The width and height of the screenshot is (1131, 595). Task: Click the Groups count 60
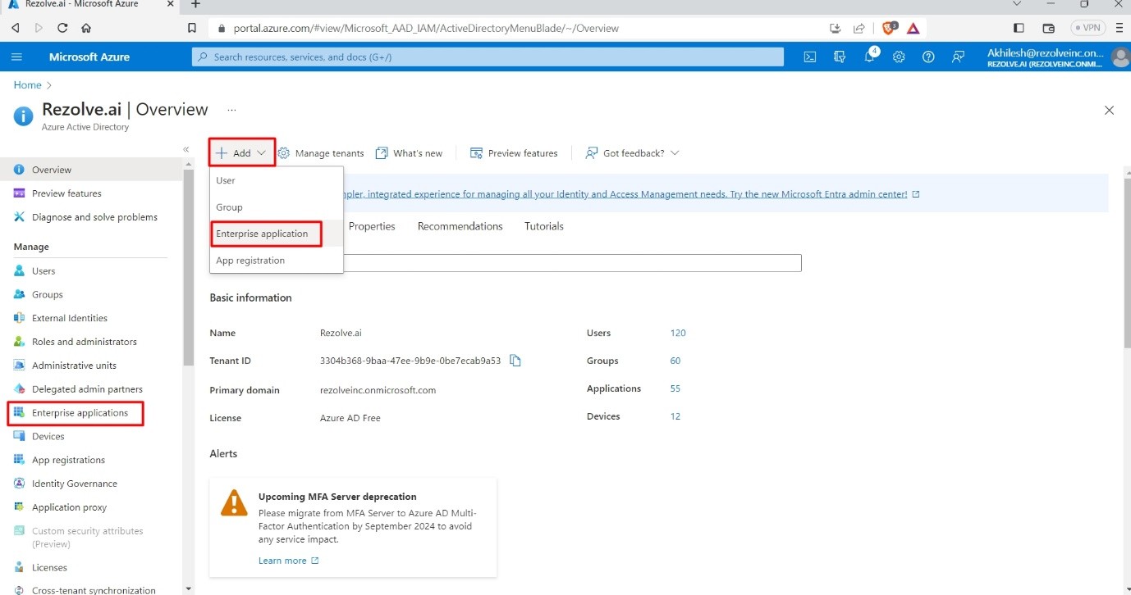(x=675, y=361)
